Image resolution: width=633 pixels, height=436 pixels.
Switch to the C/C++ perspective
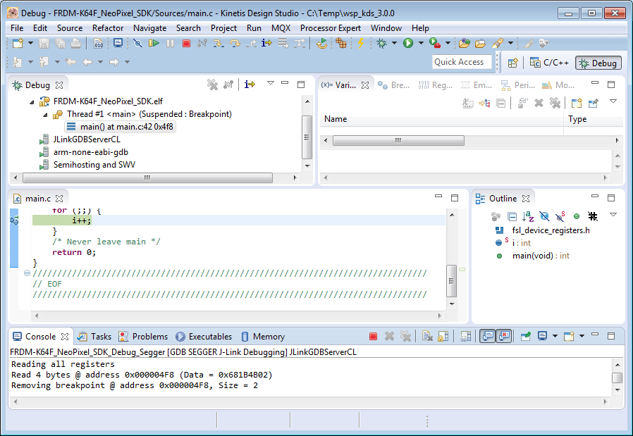(x=549, y=63)
